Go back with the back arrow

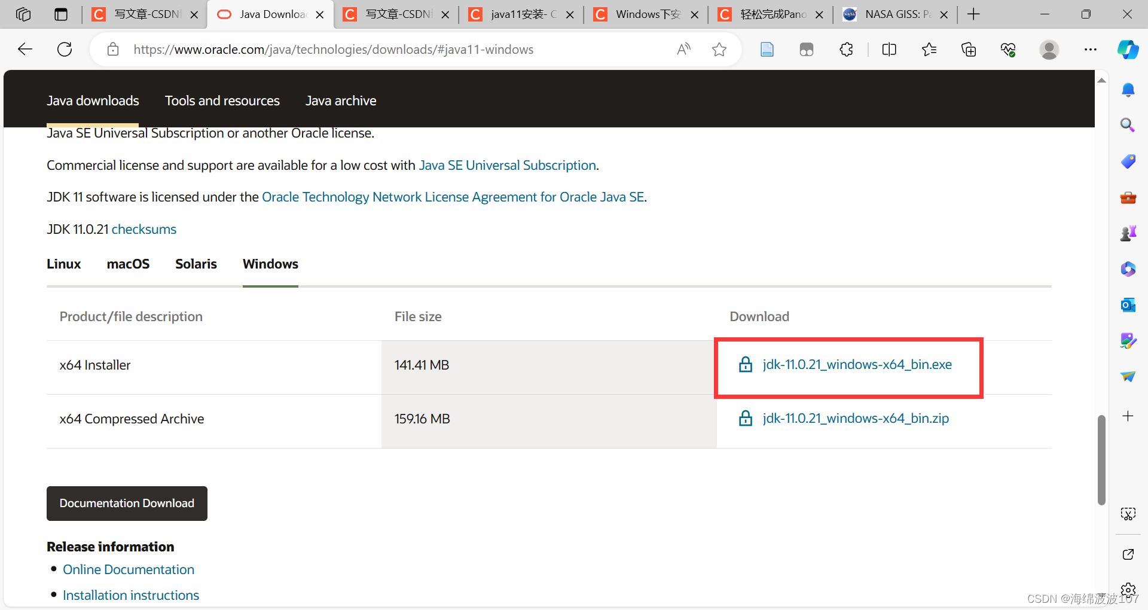tap(25, 49)
